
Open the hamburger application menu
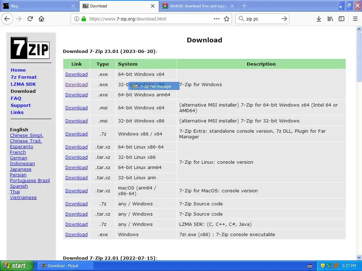coord(355,19)
